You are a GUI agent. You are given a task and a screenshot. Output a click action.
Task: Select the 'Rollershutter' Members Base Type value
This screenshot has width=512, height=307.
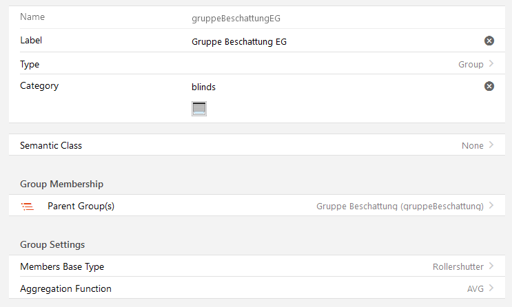point(458,266)
